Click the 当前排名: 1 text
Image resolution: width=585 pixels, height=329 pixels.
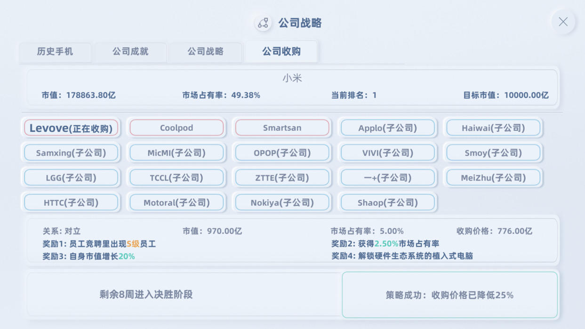354,95
